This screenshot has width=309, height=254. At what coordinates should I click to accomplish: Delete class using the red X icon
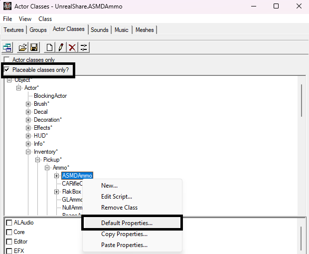[x=72, y=47]
